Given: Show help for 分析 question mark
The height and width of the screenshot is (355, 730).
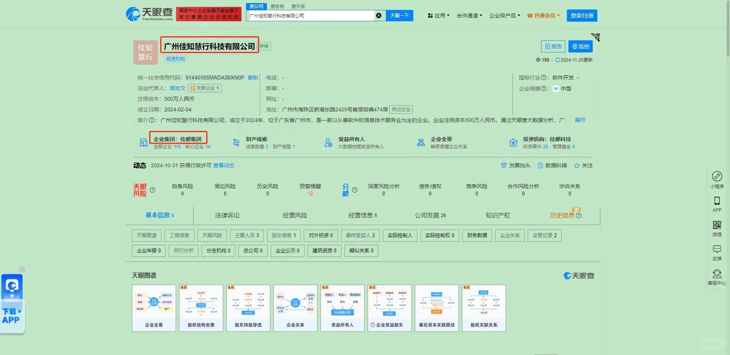Looking at the screenshot, I should point(355,190).
